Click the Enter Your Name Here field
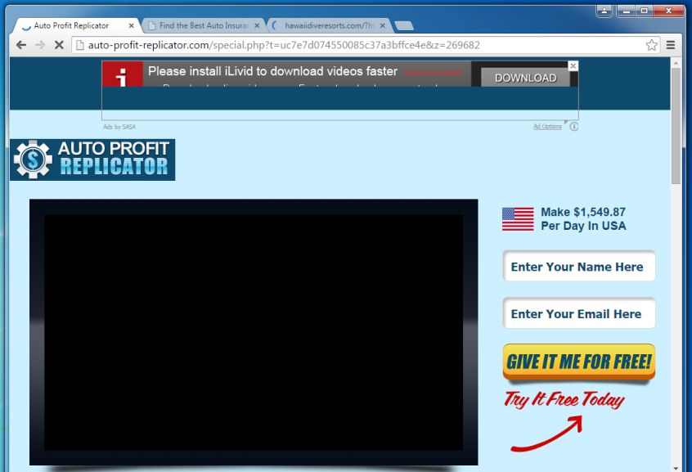This screenshot has height=472, width=692. [578, 266]
